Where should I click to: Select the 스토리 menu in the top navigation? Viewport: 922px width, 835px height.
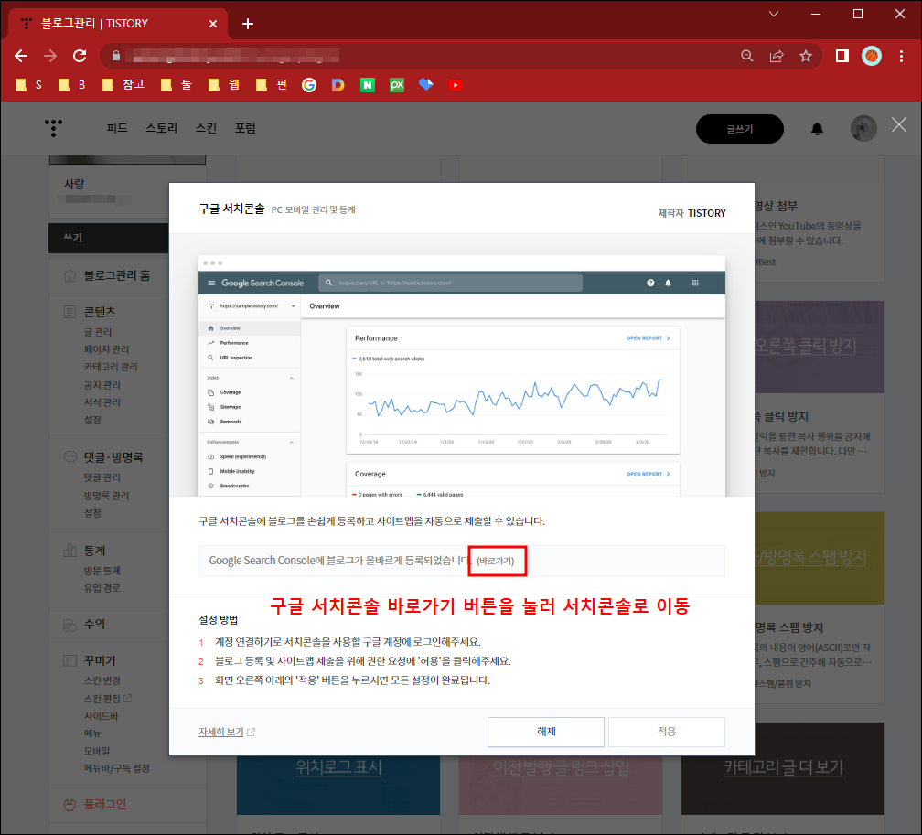[x=160, y=128]
